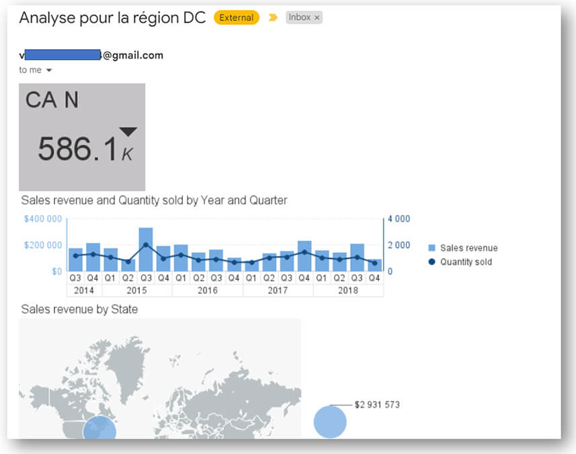
Task: Click the large blue pie circle
Action: pos(329,422)
